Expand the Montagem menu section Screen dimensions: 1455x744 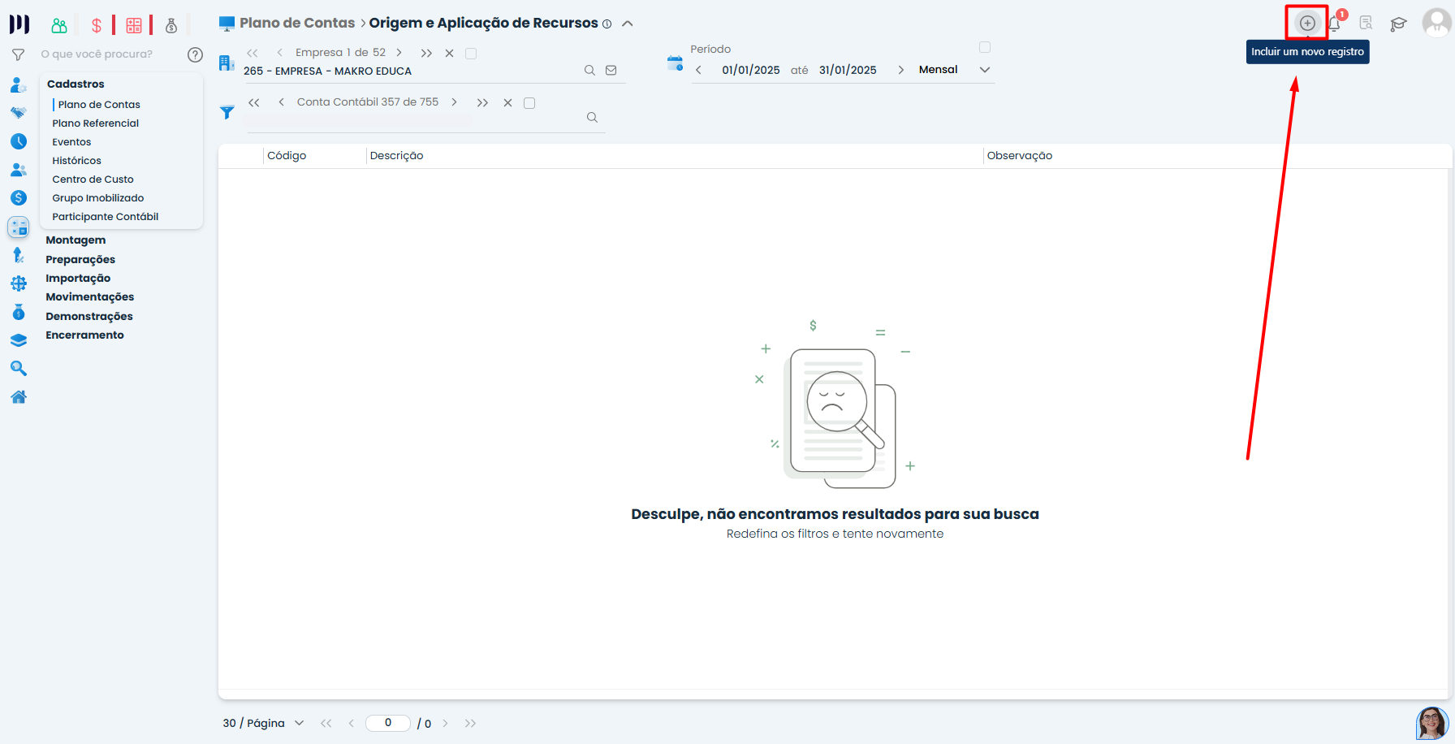pos(76,240)
